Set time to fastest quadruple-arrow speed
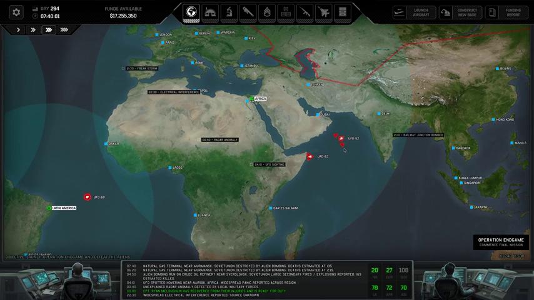The height and width of the screenshot is (300, 534). coord(64,29)
